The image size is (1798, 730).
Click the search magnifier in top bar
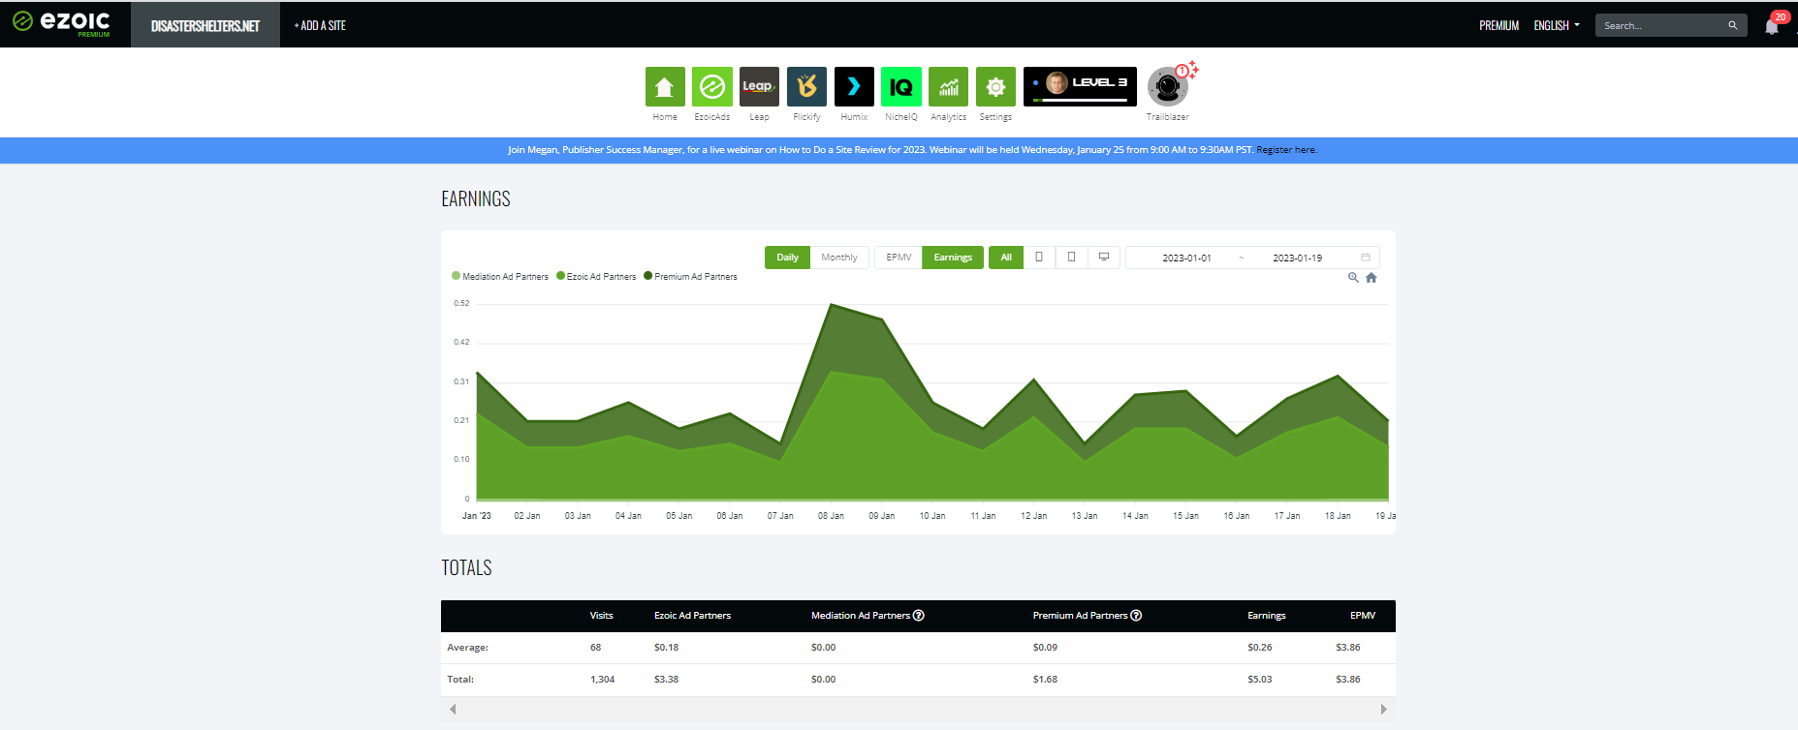point(1732,25)
